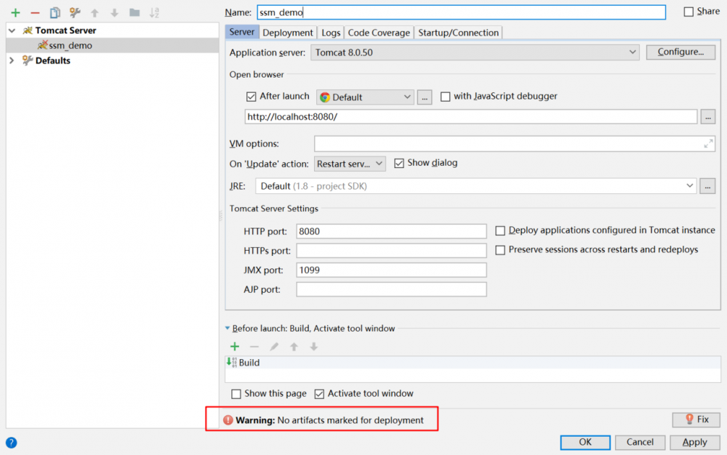Click the Apply button
The height and width of the screenshot is (455, 727).
pos(694,442)
